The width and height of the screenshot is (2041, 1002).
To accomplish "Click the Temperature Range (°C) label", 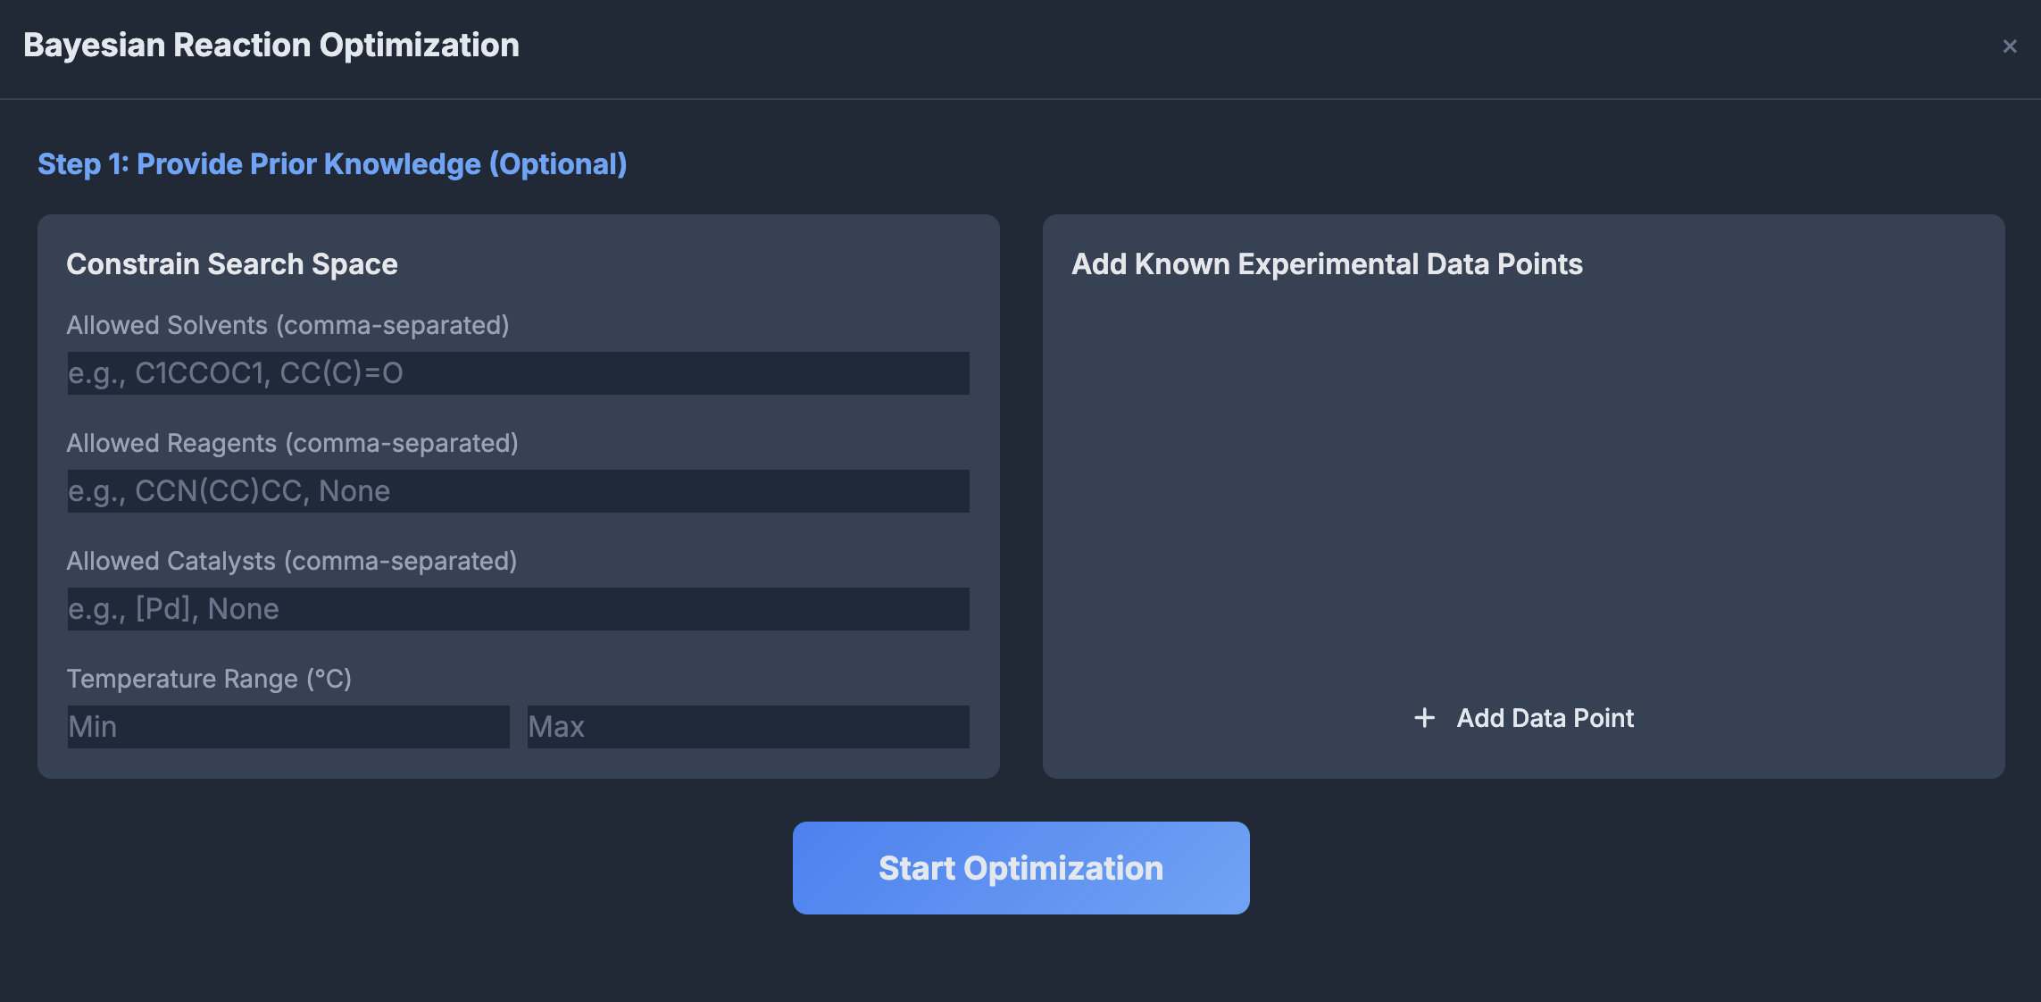I will pos(209,678).
